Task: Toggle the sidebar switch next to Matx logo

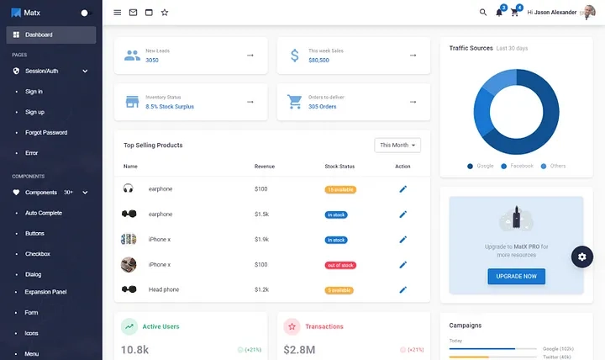Action: coord(86,13)
